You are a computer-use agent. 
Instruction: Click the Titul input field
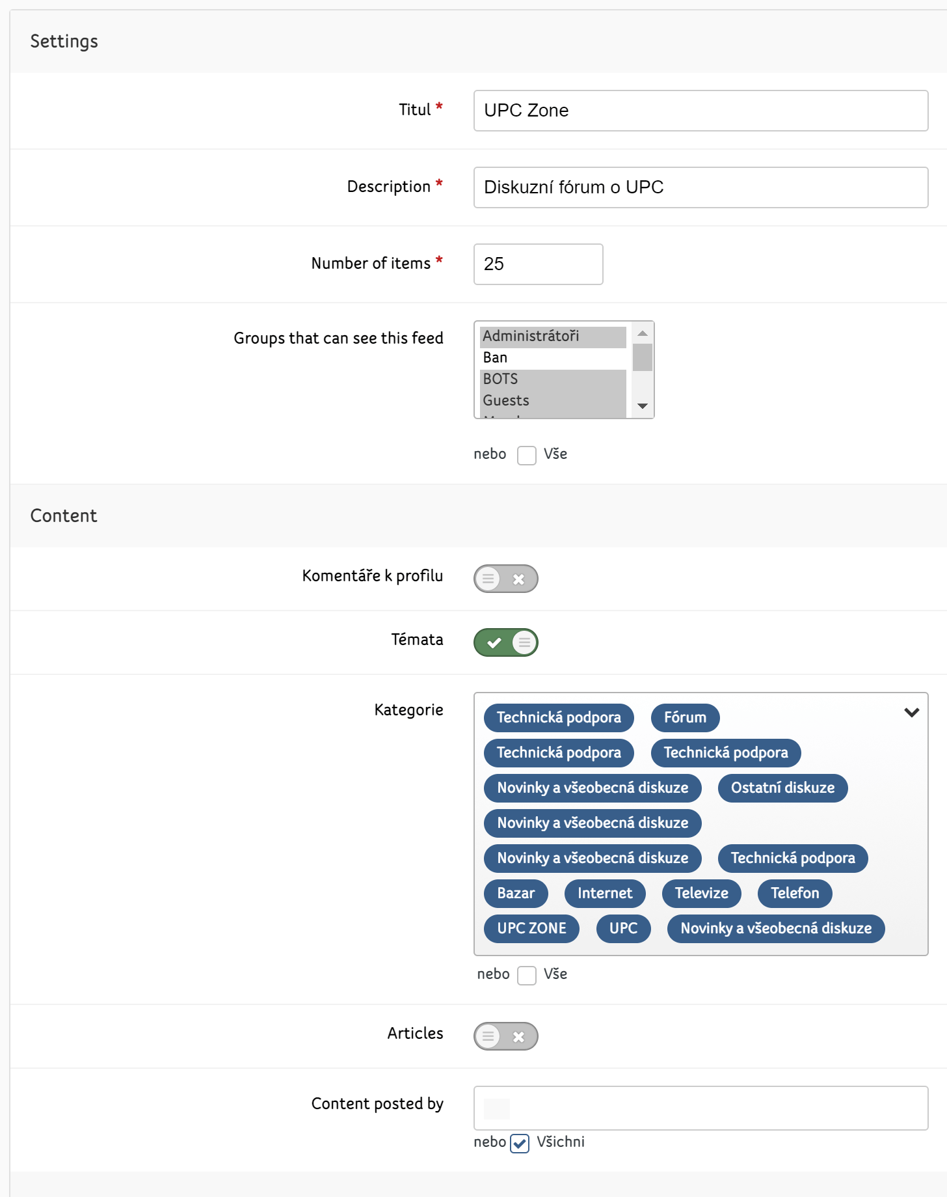700,111
